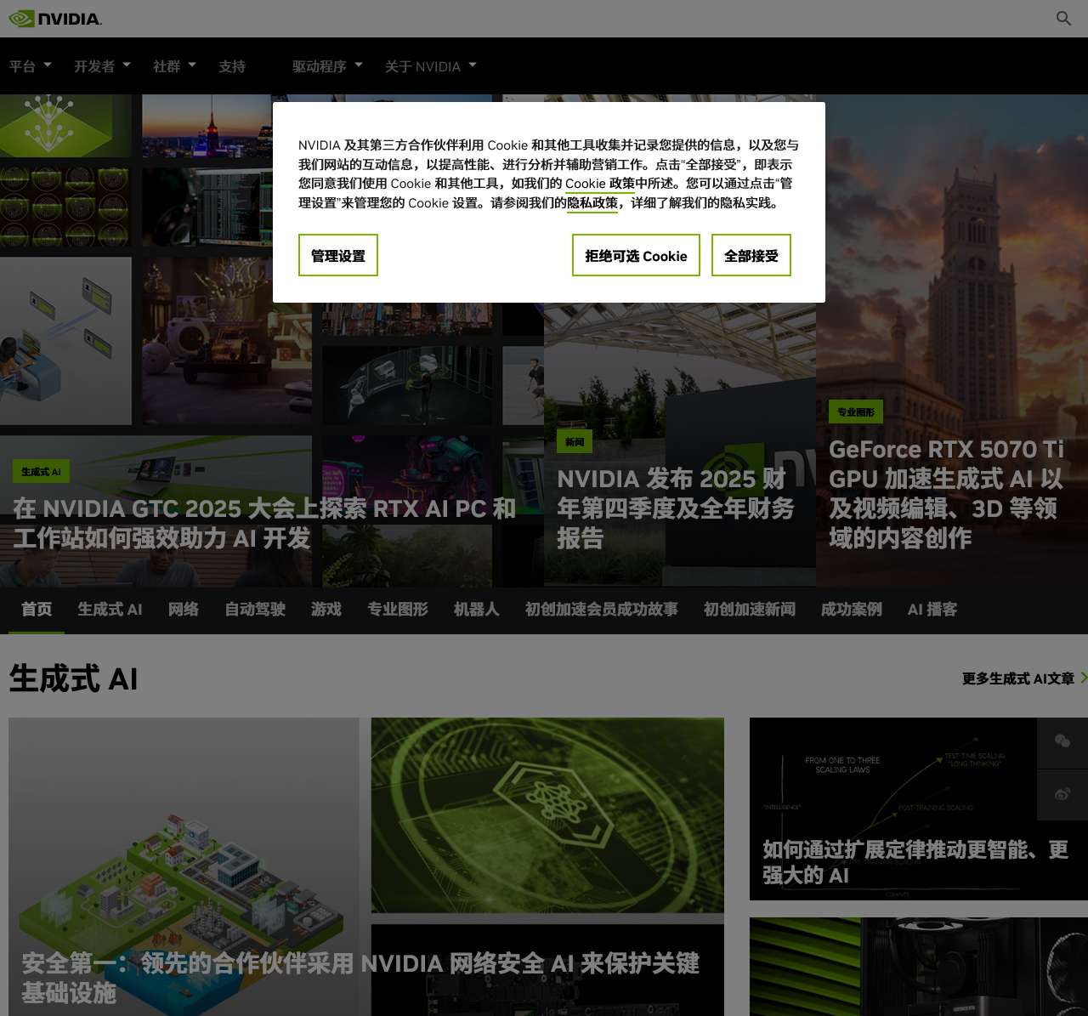1088x1016 pixels.
Task: Expand the 平台 dropdown menu
Action: click(x=31, y=66)
